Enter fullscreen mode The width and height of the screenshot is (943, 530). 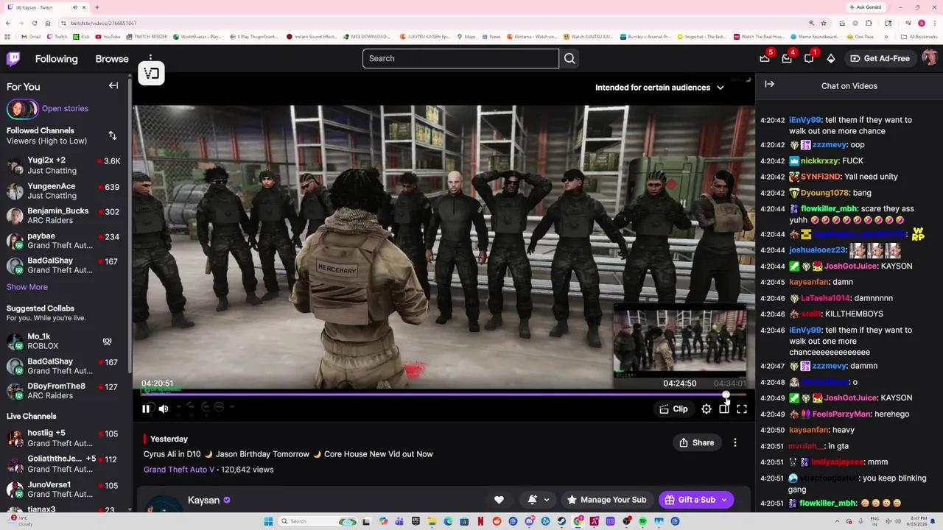tap(742, 409)
